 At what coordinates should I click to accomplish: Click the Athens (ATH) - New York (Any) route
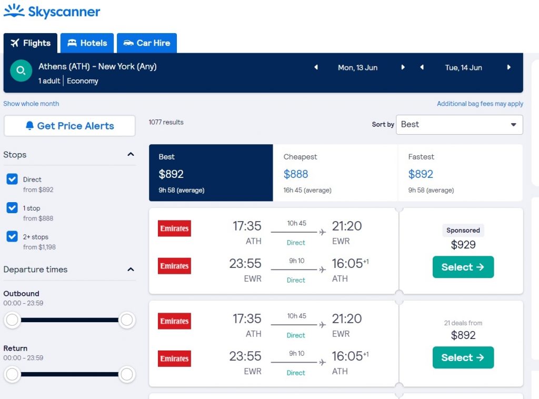[97, 66]
